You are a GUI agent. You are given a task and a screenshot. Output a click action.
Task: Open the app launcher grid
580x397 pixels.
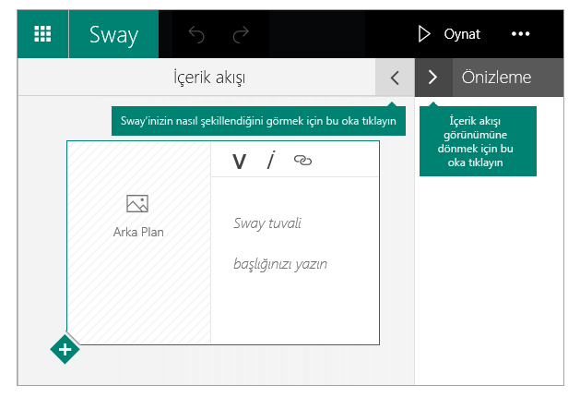42,34
